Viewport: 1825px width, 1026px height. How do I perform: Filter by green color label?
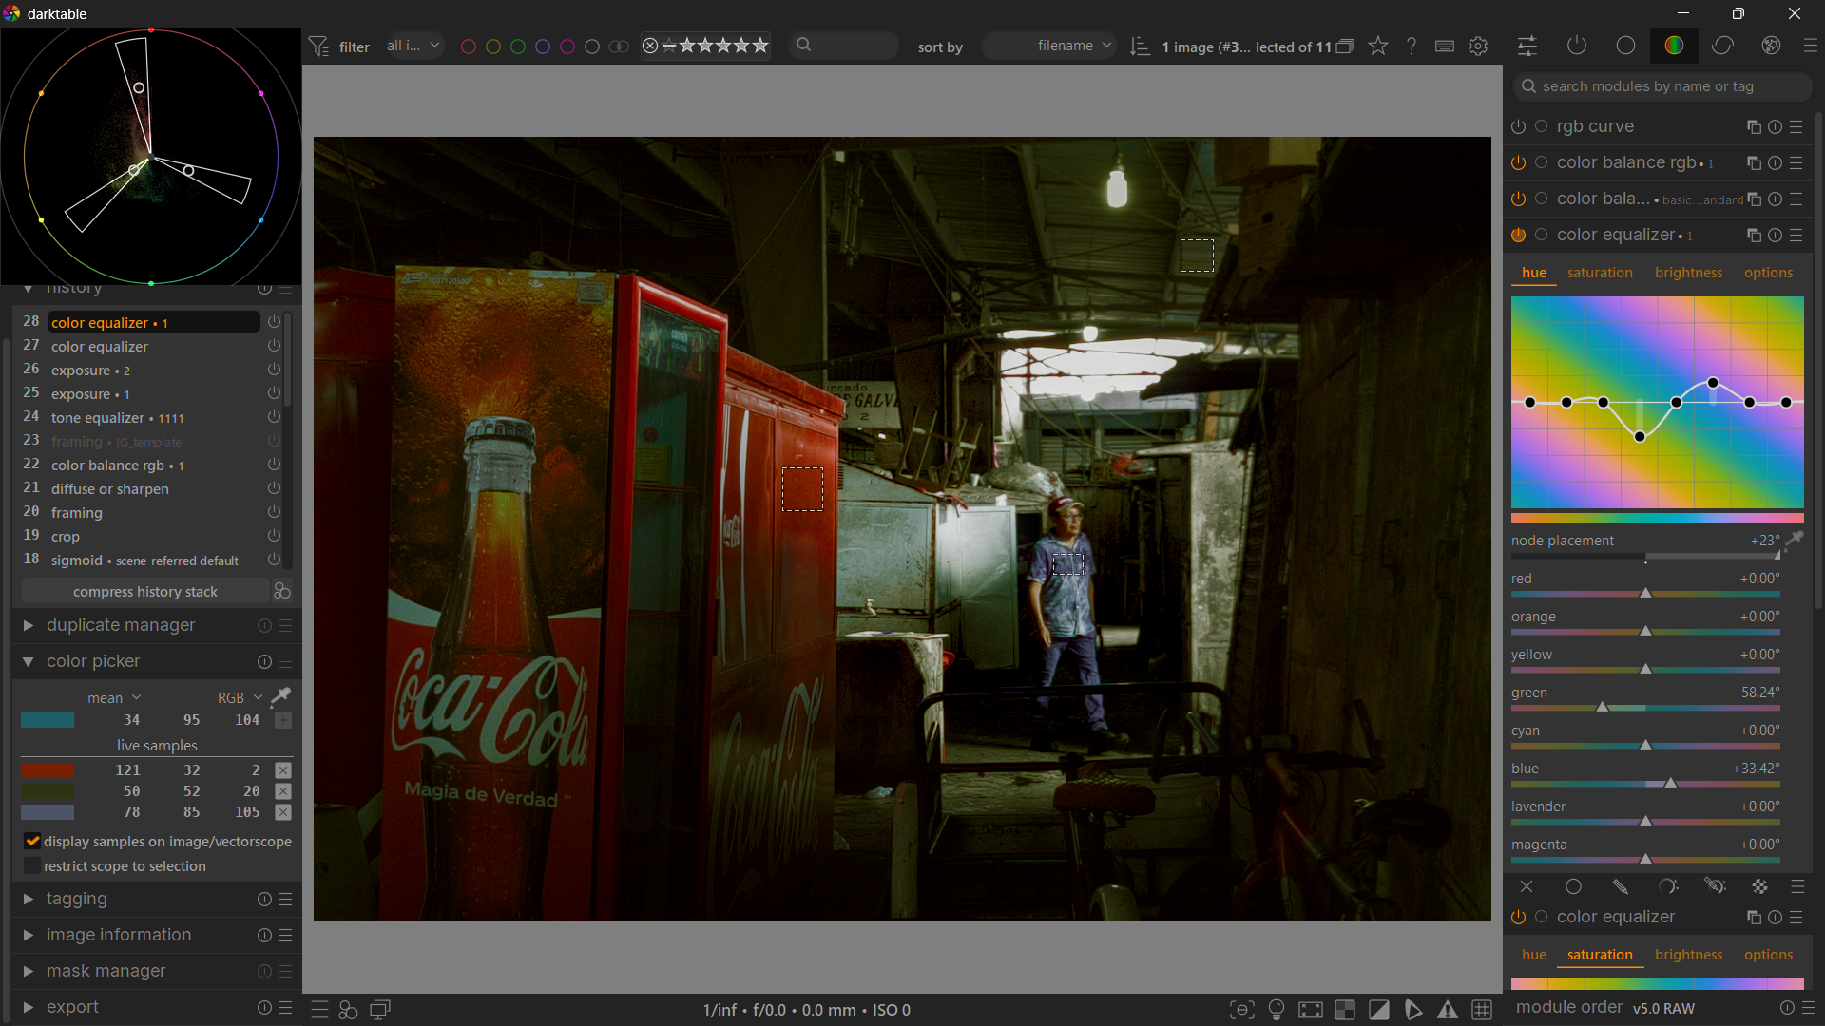click(x=518, y=46)
